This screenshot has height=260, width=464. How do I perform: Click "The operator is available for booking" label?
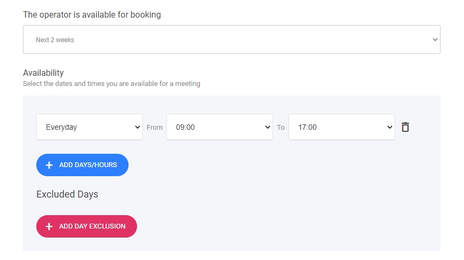pos(92,14)
